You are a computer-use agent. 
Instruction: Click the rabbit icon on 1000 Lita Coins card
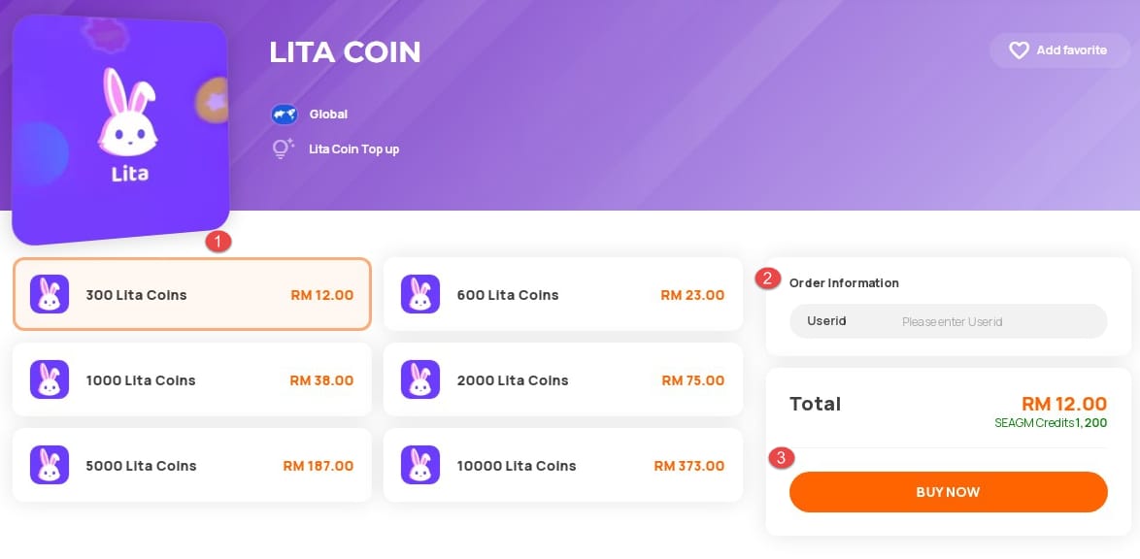(x=50, y=379)
